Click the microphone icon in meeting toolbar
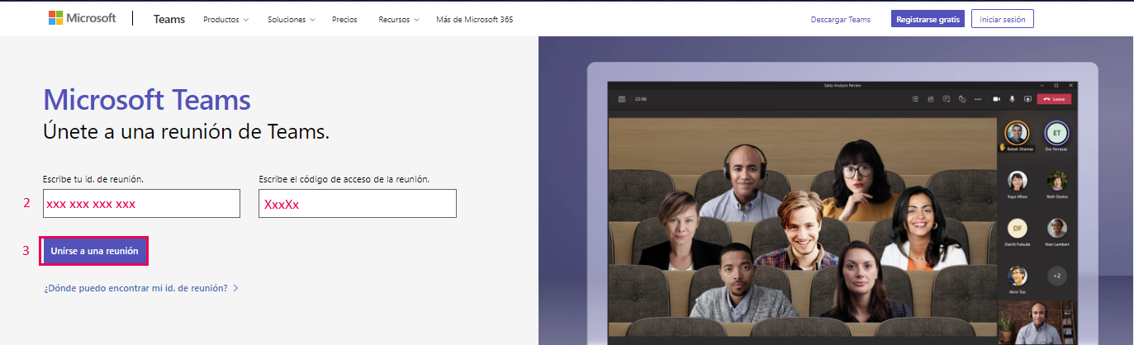 [1013, 99]
